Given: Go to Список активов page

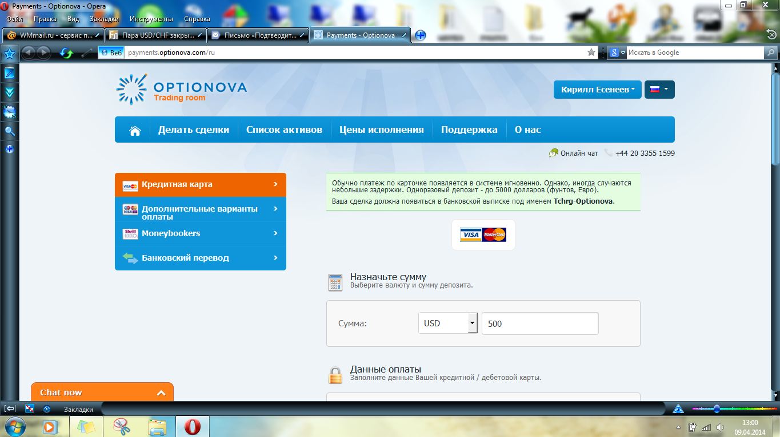Looking at the screenshot, I should (x=284, y=130).
